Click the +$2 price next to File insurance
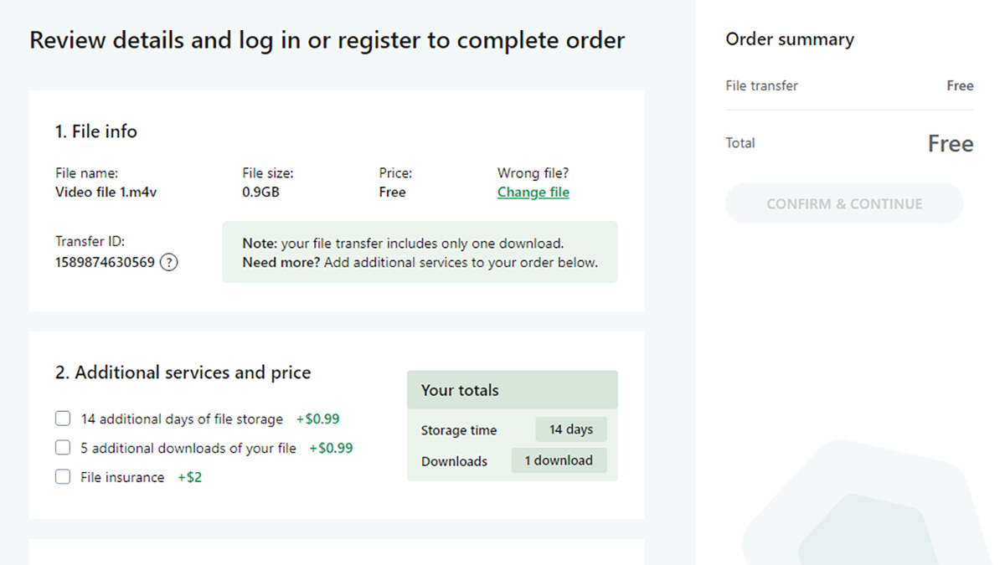The height and width of the screenshot is (565, 1005). (189, 477)
